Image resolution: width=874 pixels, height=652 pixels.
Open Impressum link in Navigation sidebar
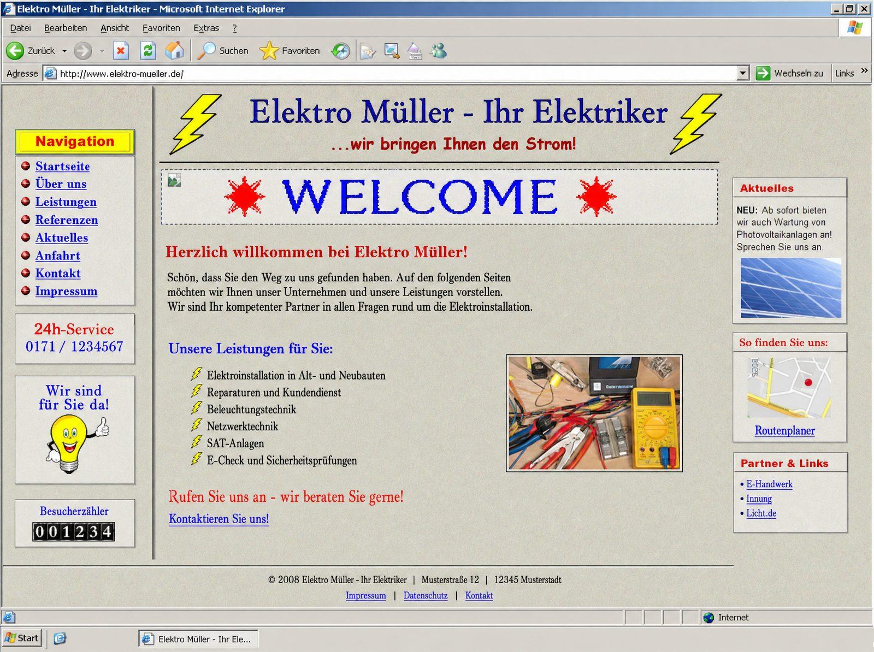click(66, 291)
